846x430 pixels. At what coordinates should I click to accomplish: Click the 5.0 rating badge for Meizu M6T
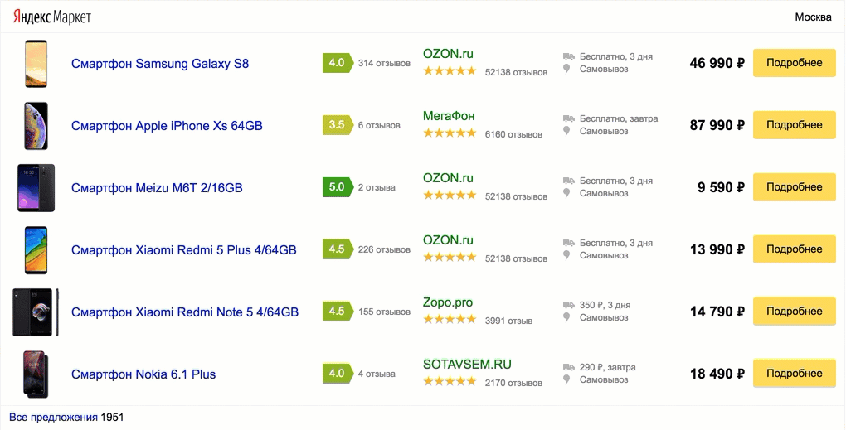click(336, 187)
